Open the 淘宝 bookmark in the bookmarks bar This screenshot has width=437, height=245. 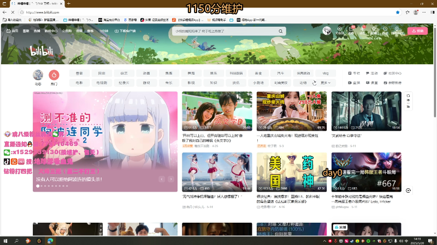tap(109, 20)
